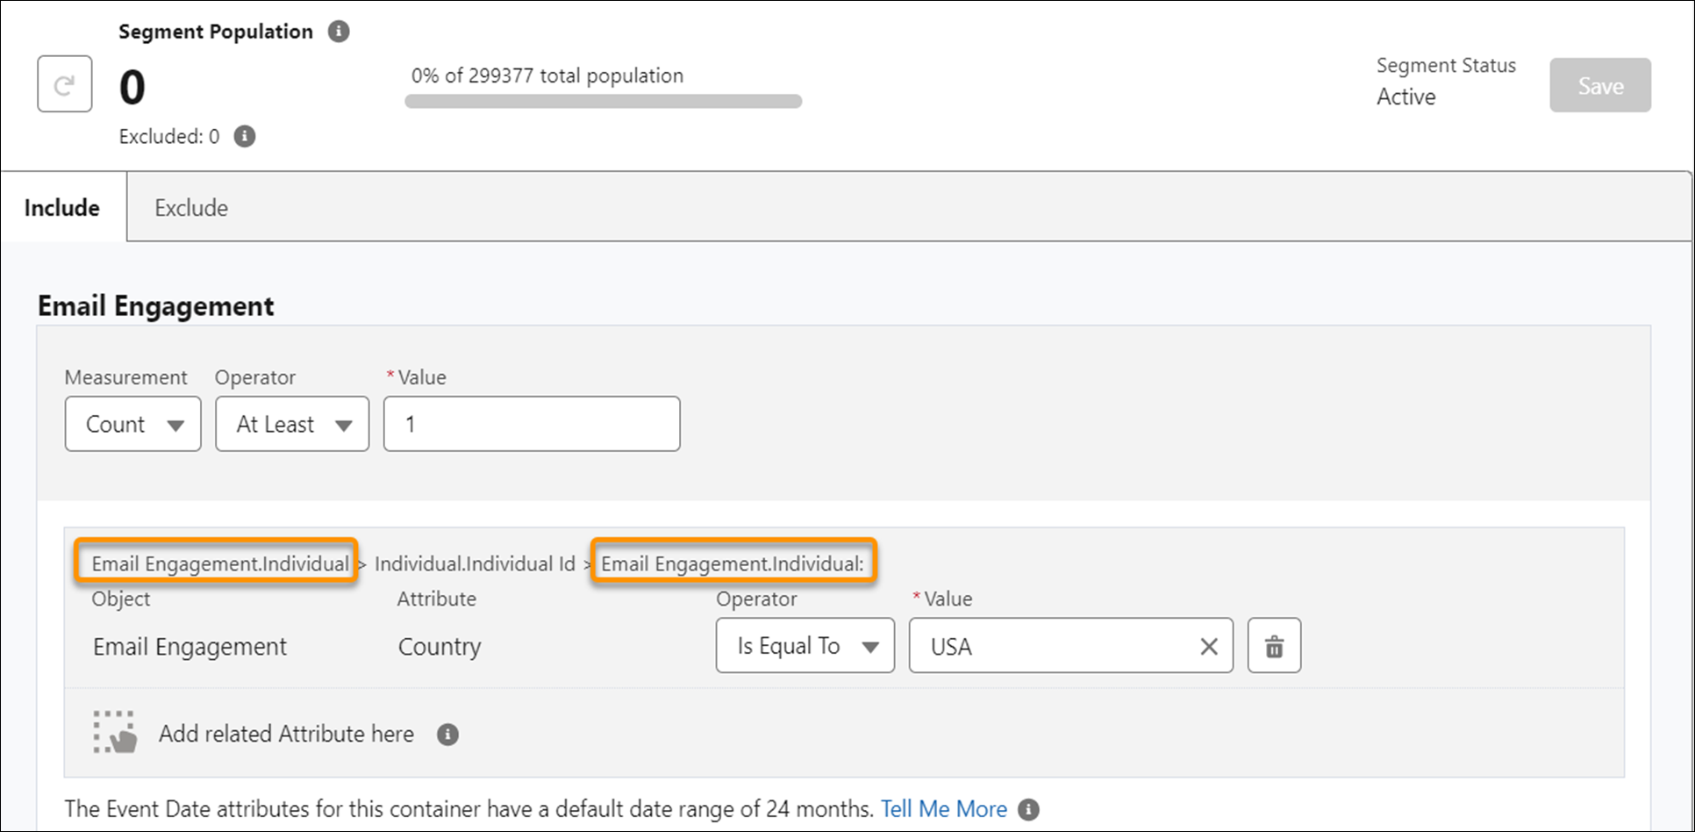The width and height of the screenshot is (1695, 832).
Task: Delete the Country attribute with trash icon
Action: 1274,646
